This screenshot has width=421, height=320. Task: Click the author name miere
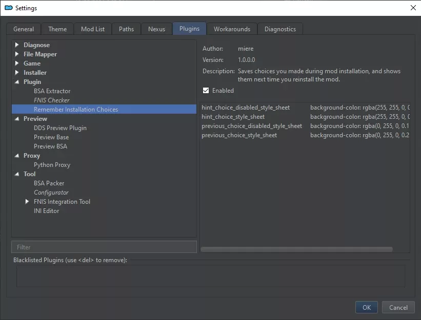coord(246,49)
